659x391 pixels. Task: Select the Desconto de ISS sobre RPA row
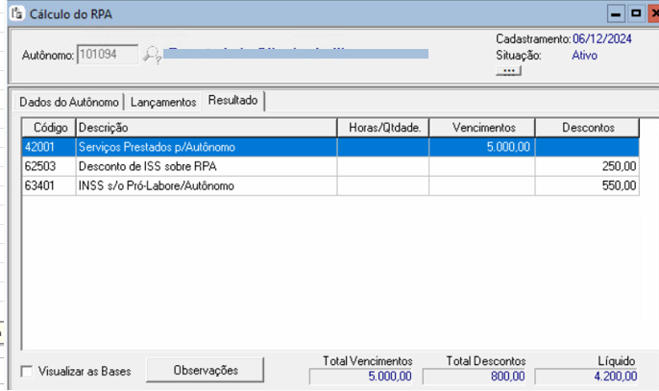207,166
